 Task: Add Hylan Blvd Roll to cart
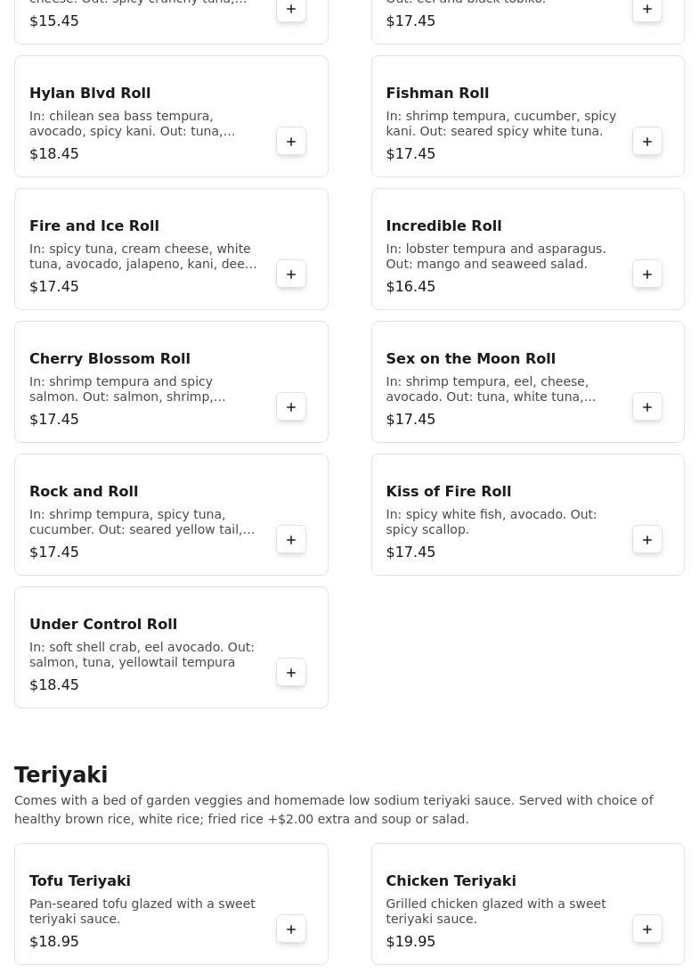pos(291,142)
